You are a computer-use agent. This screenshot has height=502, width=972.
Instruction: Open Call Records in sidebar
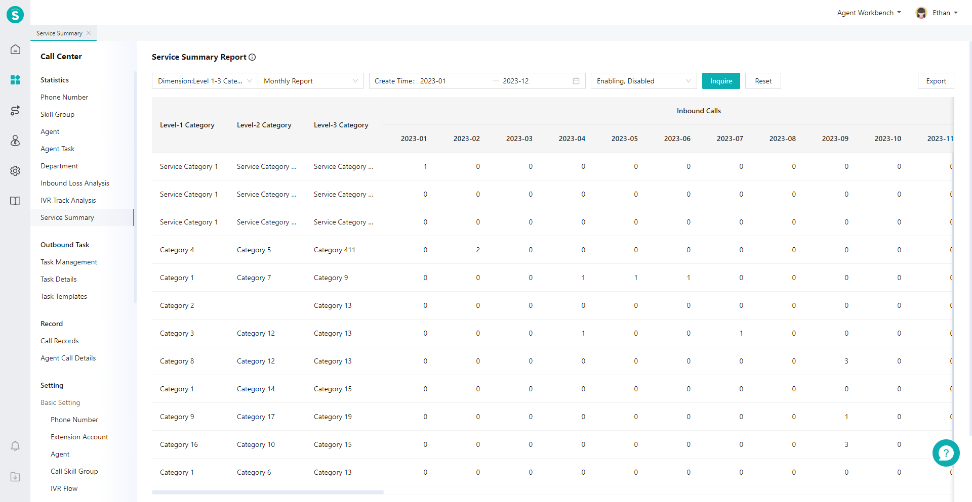[x=60, y=341]
